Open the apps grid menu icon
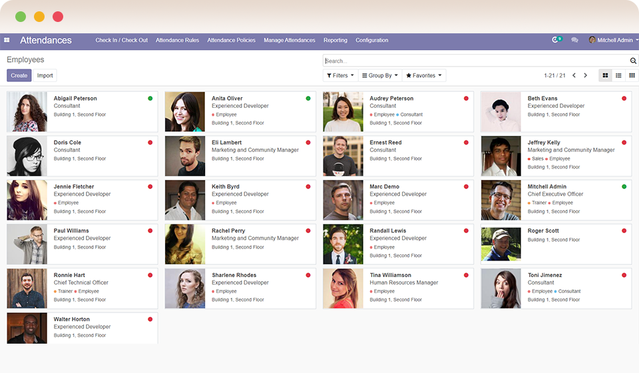 [7, 40]
